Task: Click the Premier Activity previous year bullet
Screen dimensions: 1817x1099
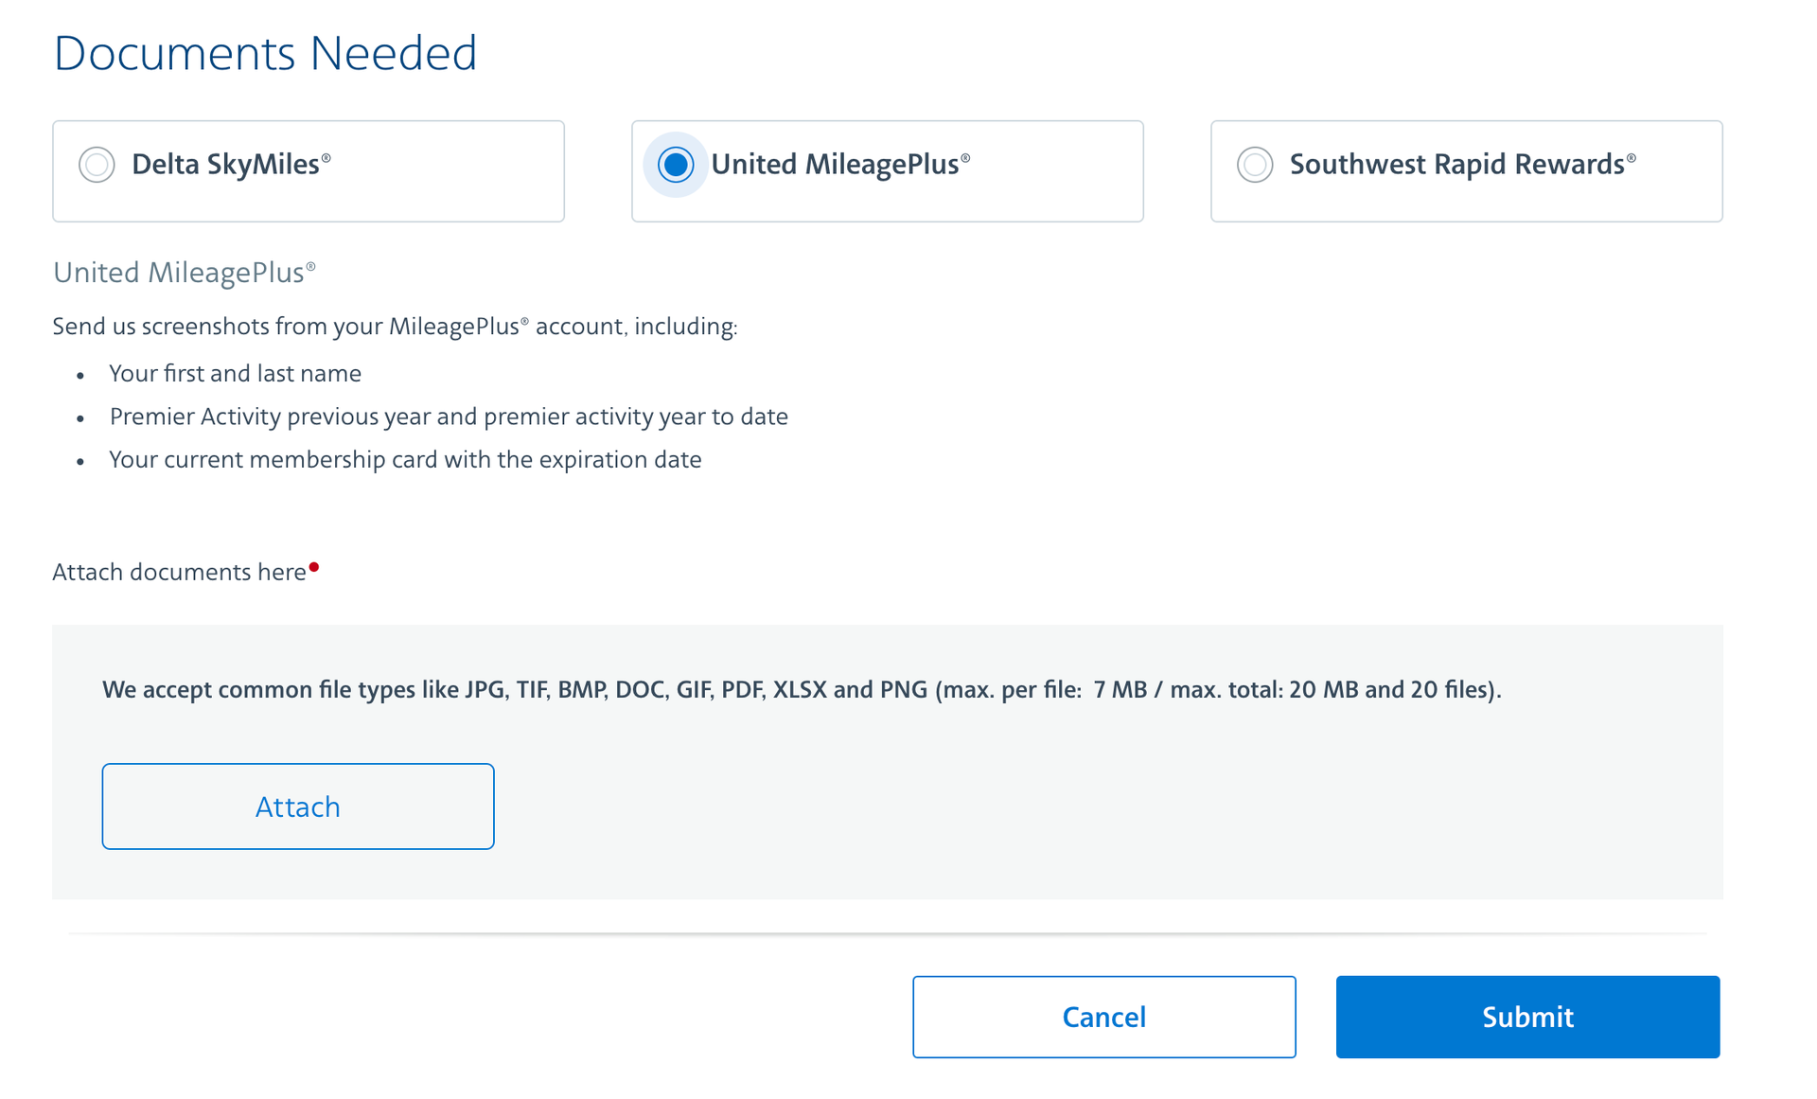Action: point(448,417)
